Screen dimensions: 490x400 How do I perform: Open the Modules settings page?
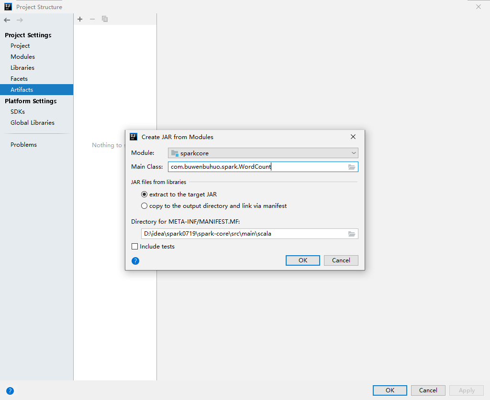[22, 57]
